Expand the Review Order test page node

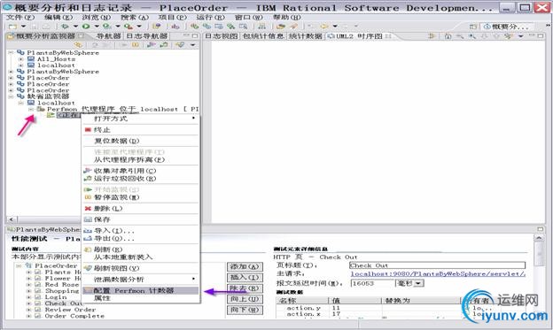29,310
